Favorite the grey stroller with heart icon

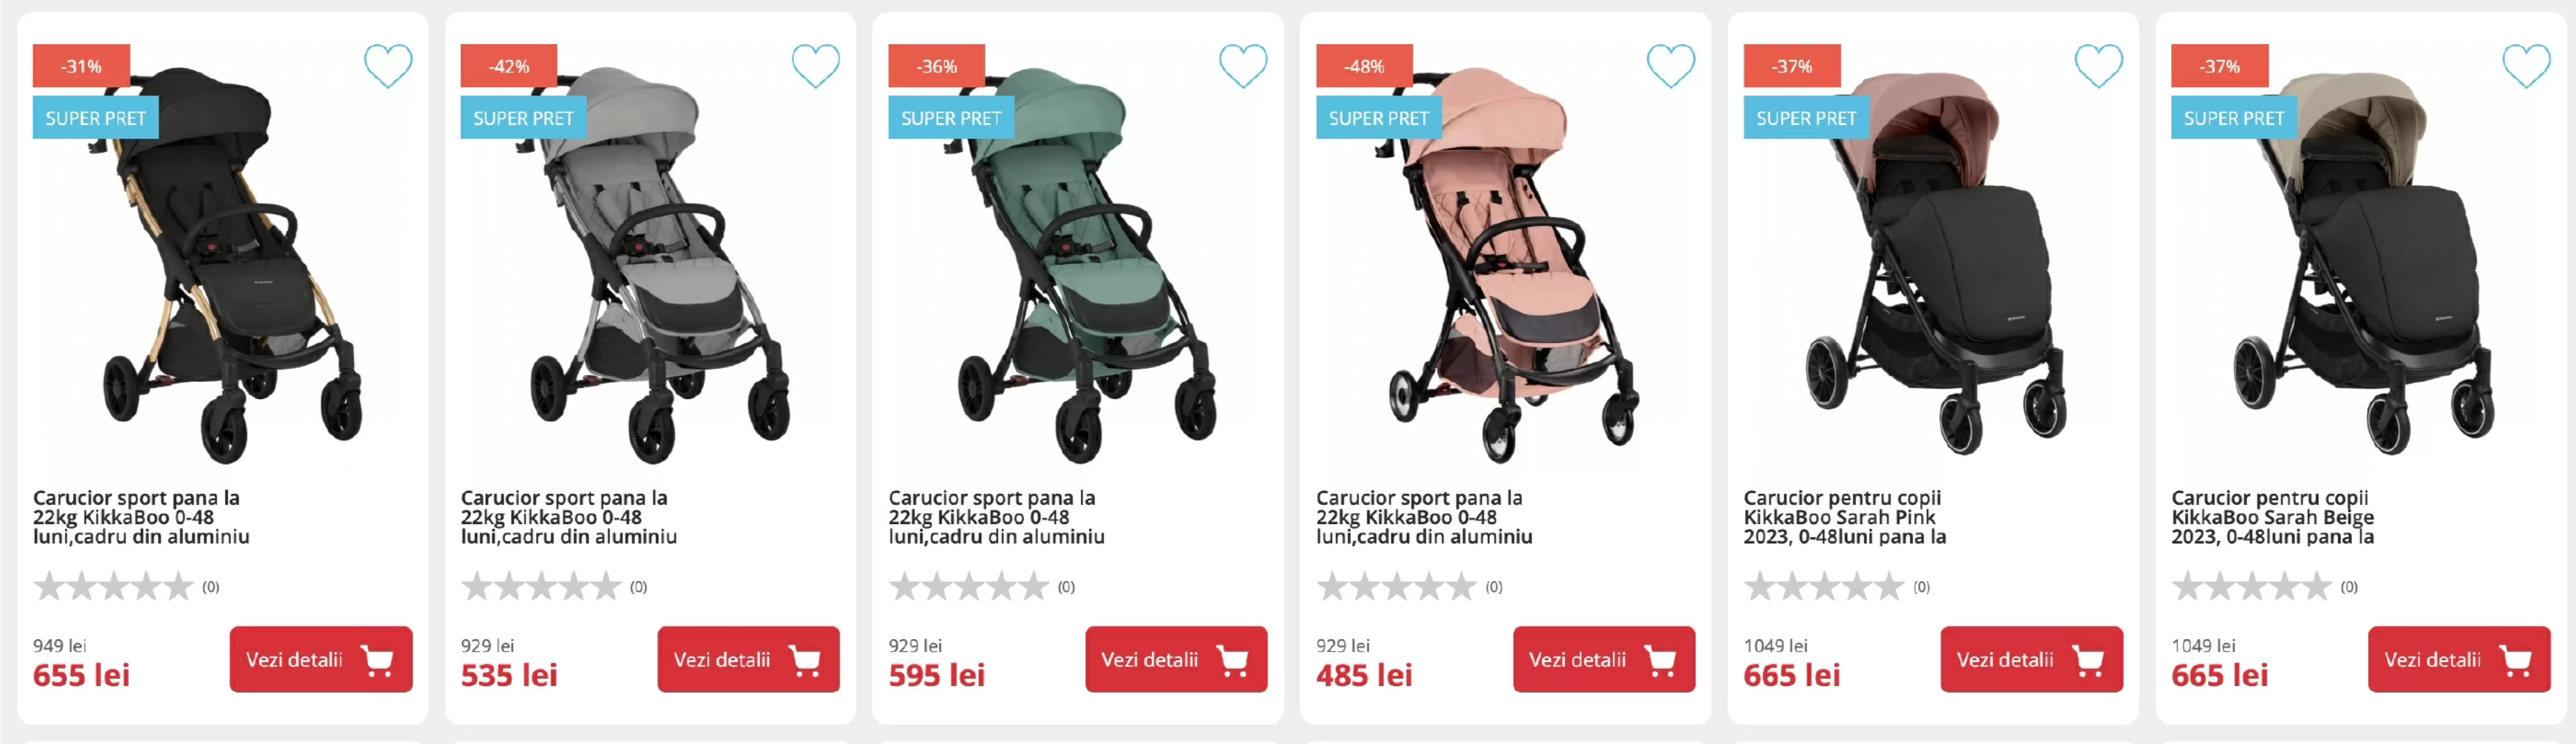pyautogui.click(x=816, y=66)
